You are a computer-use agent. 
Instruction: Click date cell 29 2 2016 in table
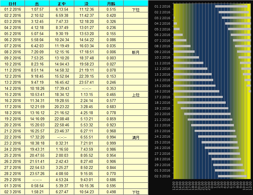pyautogui.click(x=13, y=180)
